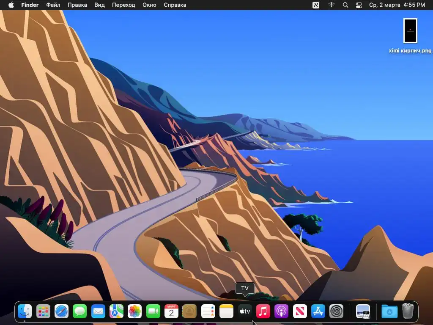Open the Contacts app
Image resolution: width=433 pixels, height=325 pixels.
point(190,311)
